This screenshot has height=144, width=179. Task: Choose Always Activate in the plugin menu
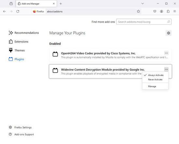tap(155, 75)
